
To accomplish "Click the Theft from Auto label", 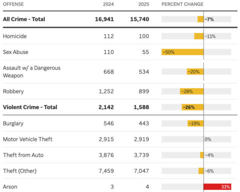I will 23,155.
